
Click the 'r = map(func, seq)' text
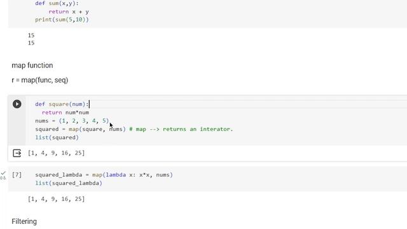40,80
